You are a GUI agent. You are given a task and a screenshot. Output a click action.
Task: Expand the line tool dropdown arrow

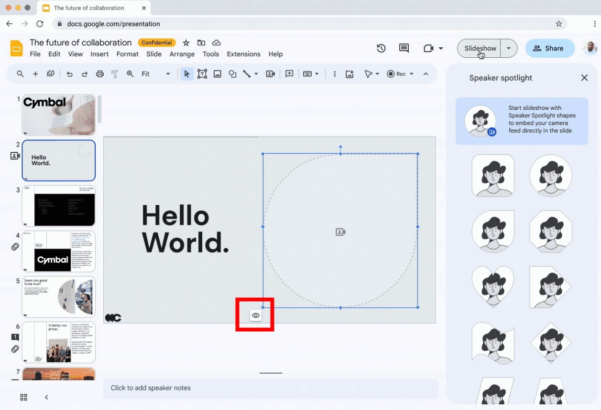[x=256, y=74]
